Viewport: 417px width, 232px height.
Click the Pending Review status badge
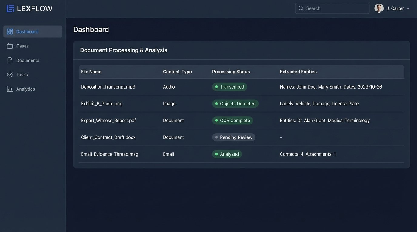tap(234, 137)
